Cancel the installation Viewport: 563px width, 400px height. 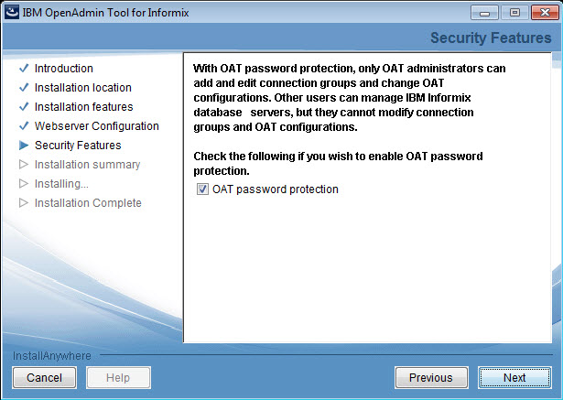coord(44,377)
